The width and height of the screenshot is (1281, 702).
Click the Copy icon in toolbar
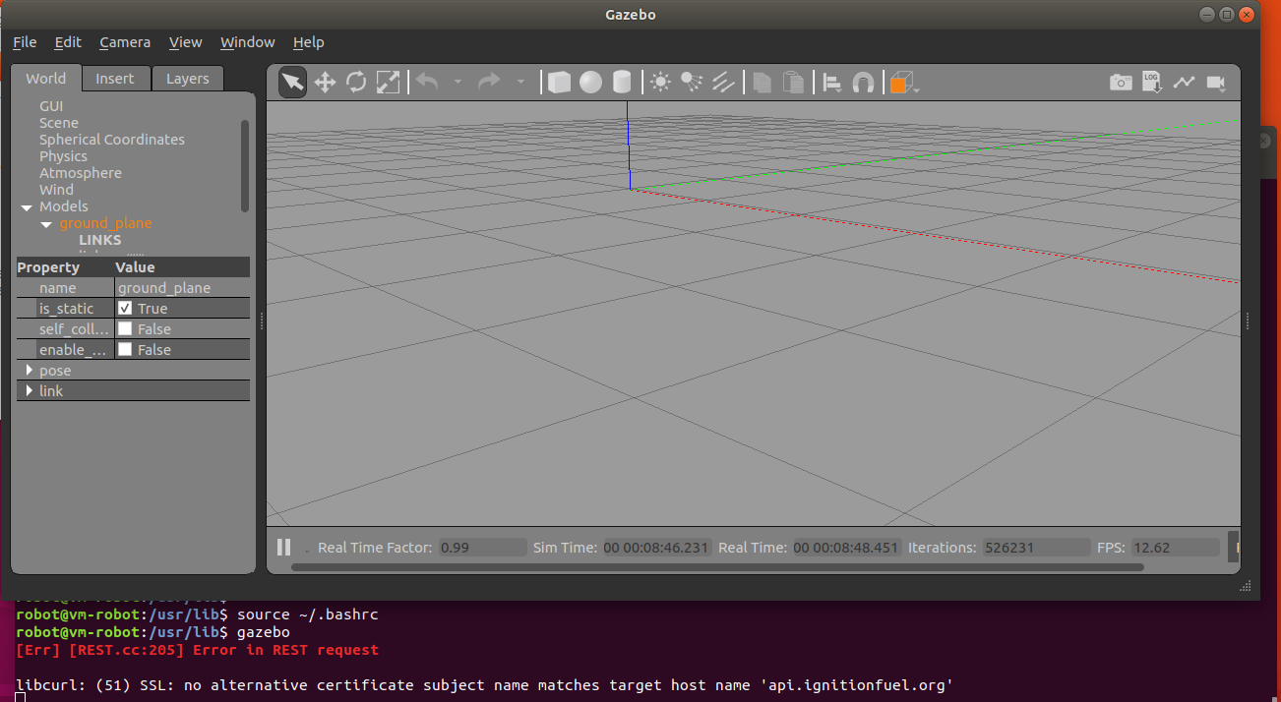[762, 83]
